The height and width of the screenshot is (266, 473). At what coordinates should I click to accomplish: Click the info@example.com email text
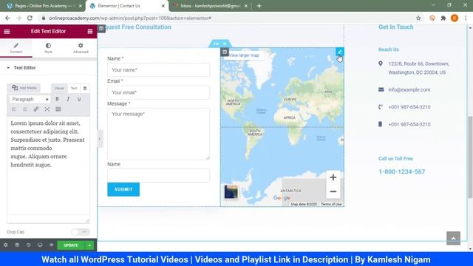(409, 89)
